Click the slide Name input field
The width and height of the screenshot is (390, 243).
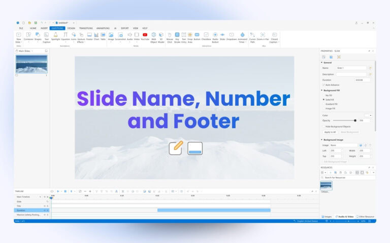(351, 68)
